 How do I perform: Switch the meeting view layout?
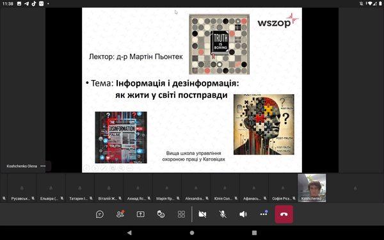click(181, 214)
